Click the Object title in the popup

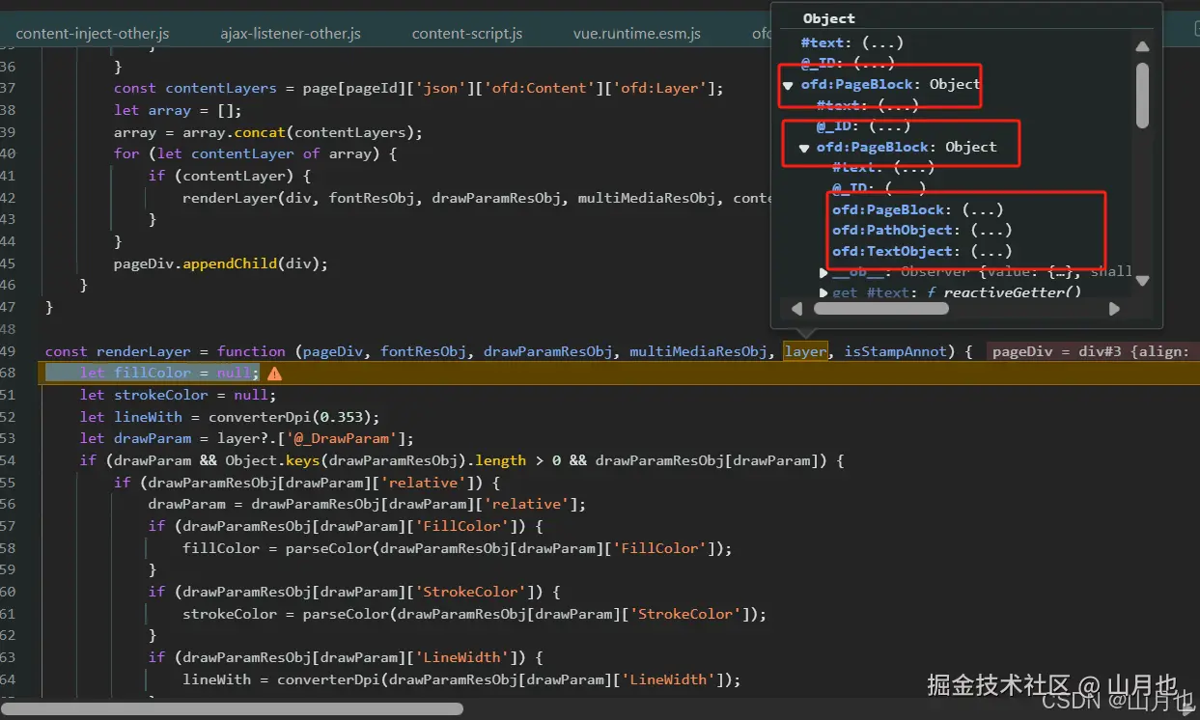[x=828, y=18]
